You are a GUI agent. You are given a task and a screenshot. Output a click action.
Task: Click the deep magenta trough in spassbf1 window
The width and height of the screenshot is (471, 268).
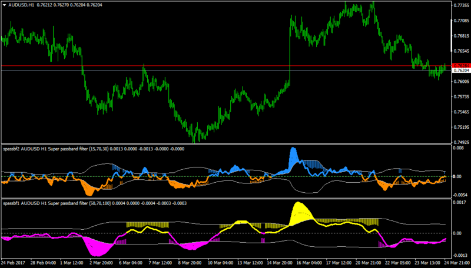tap(98, 247)
